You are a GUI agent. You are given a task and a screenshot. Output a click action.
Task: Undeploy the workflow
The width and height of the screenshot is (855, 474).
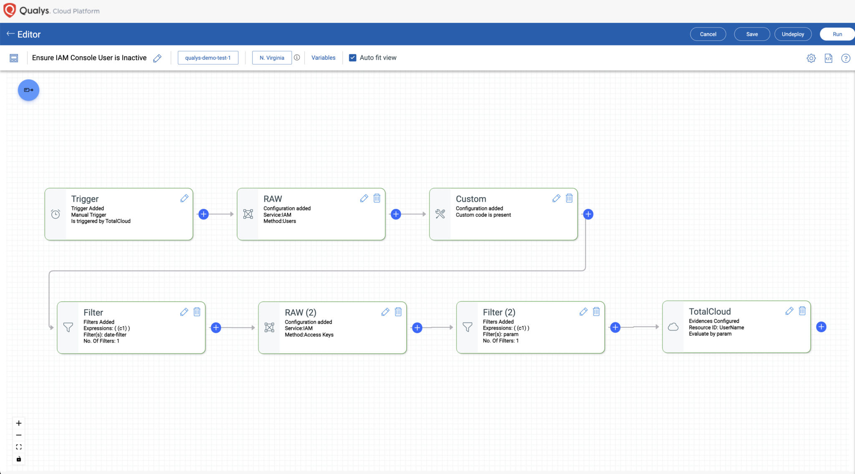(792, 34)
